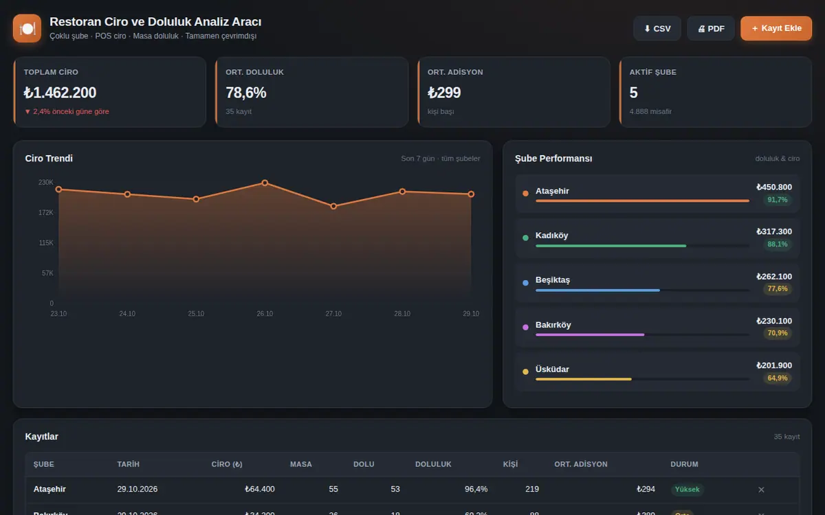Click the peak 26.10 chart data point
825x515 pixels.
point(265,183)
